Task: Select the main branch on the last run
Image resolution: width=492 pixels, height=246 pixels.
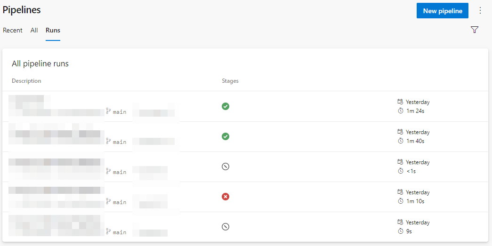Action: click(119, 232)
